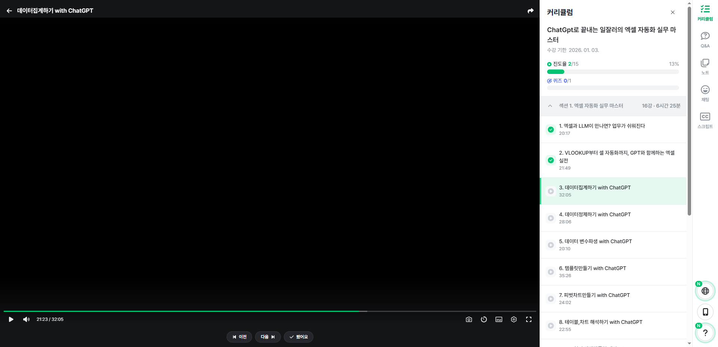Collapse 섹션 1 엑셀 자동화 실무 마스터
This screenshot has width=718, height=347.
[x=550, y=106]
